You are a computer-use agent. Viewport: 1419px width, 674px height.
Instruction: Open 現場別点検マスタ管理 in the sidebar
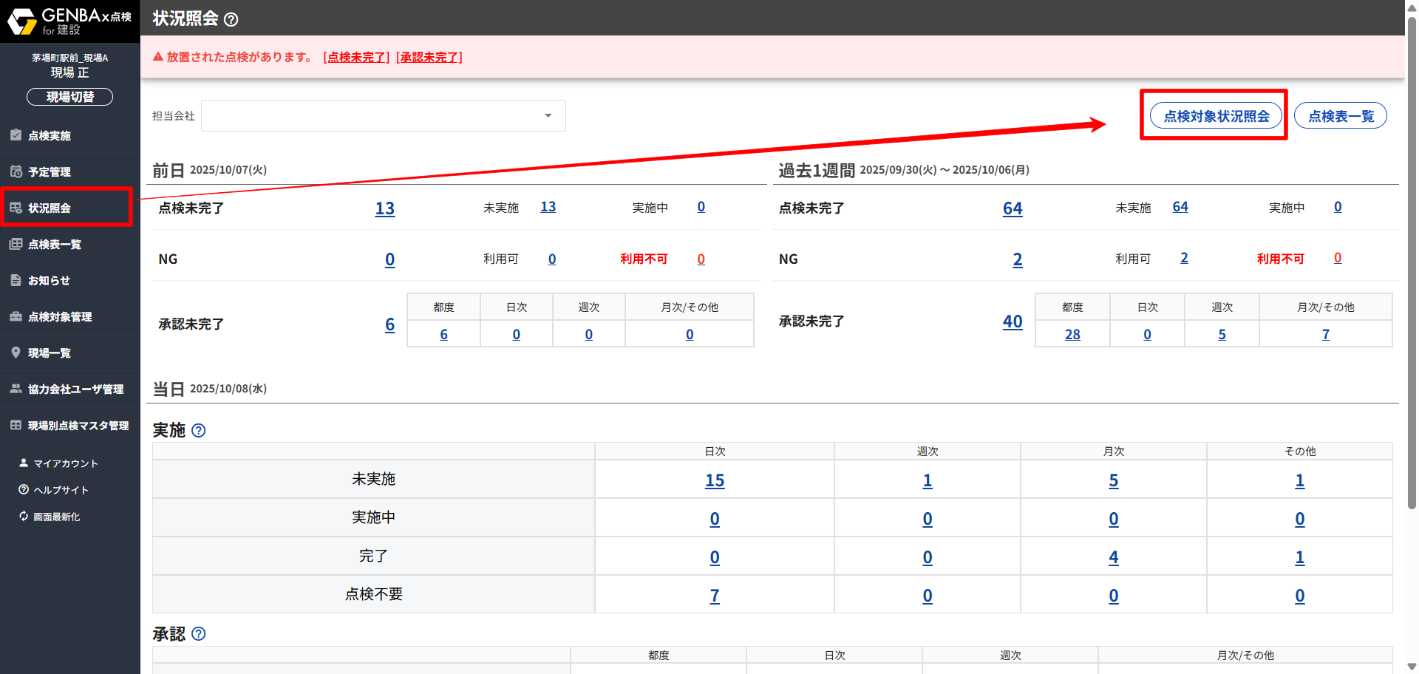(78, 426)
